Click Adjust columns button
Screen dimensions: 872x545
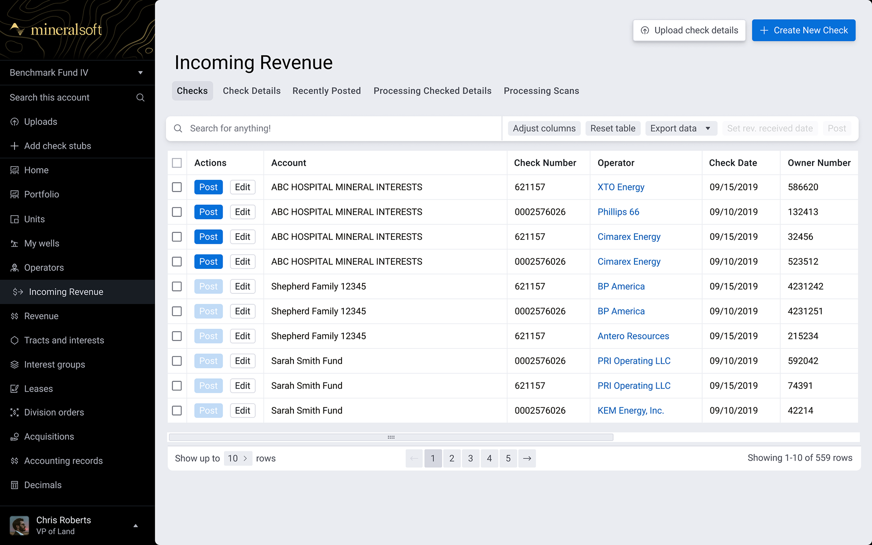pos(544,129)
